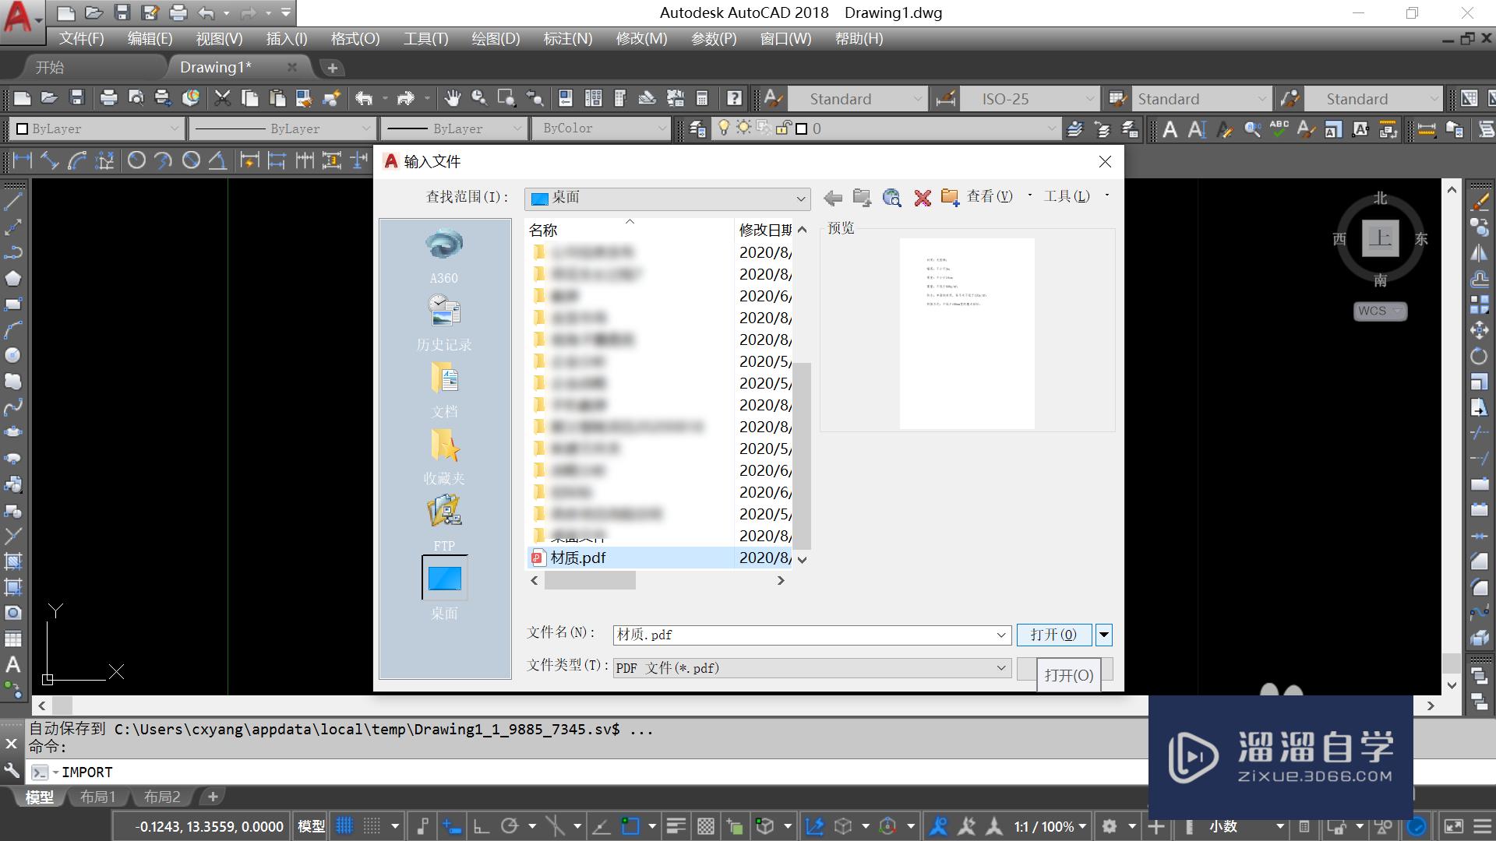Click the Plot printer icon in toolbar
This screenshot has width=1496, height=841.
tap(108, 98)
